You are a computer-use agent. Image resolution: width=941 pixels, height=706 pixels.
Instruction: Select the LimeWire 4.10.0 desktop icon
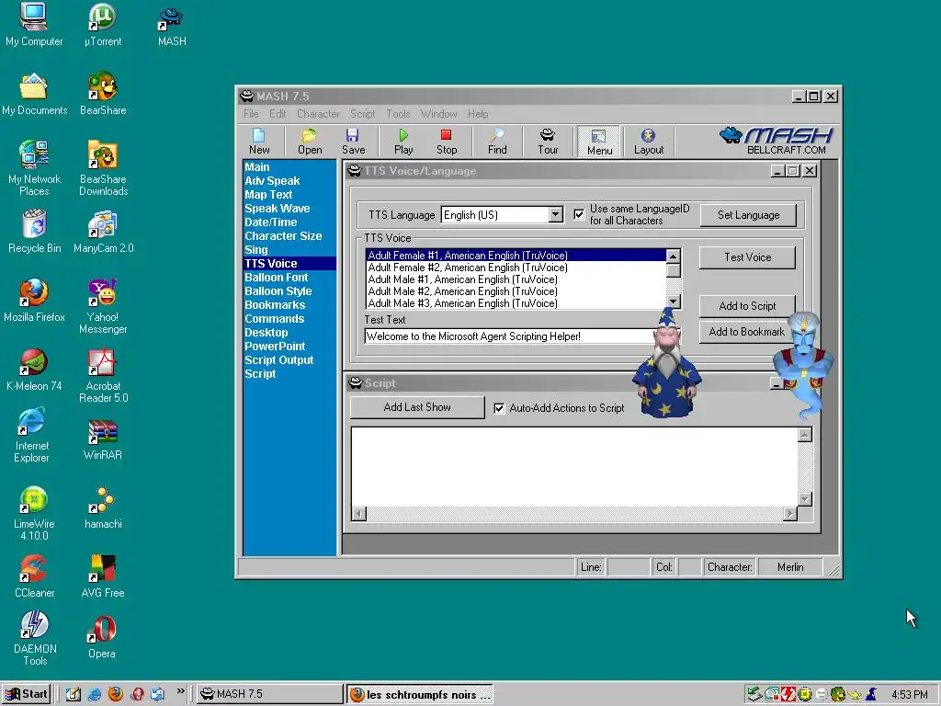(x=34, y=513)
